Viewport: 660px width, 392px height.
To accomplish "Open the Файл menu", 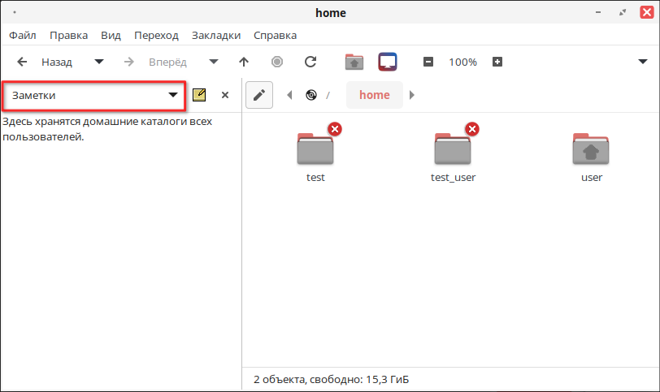I will [23, 35].
